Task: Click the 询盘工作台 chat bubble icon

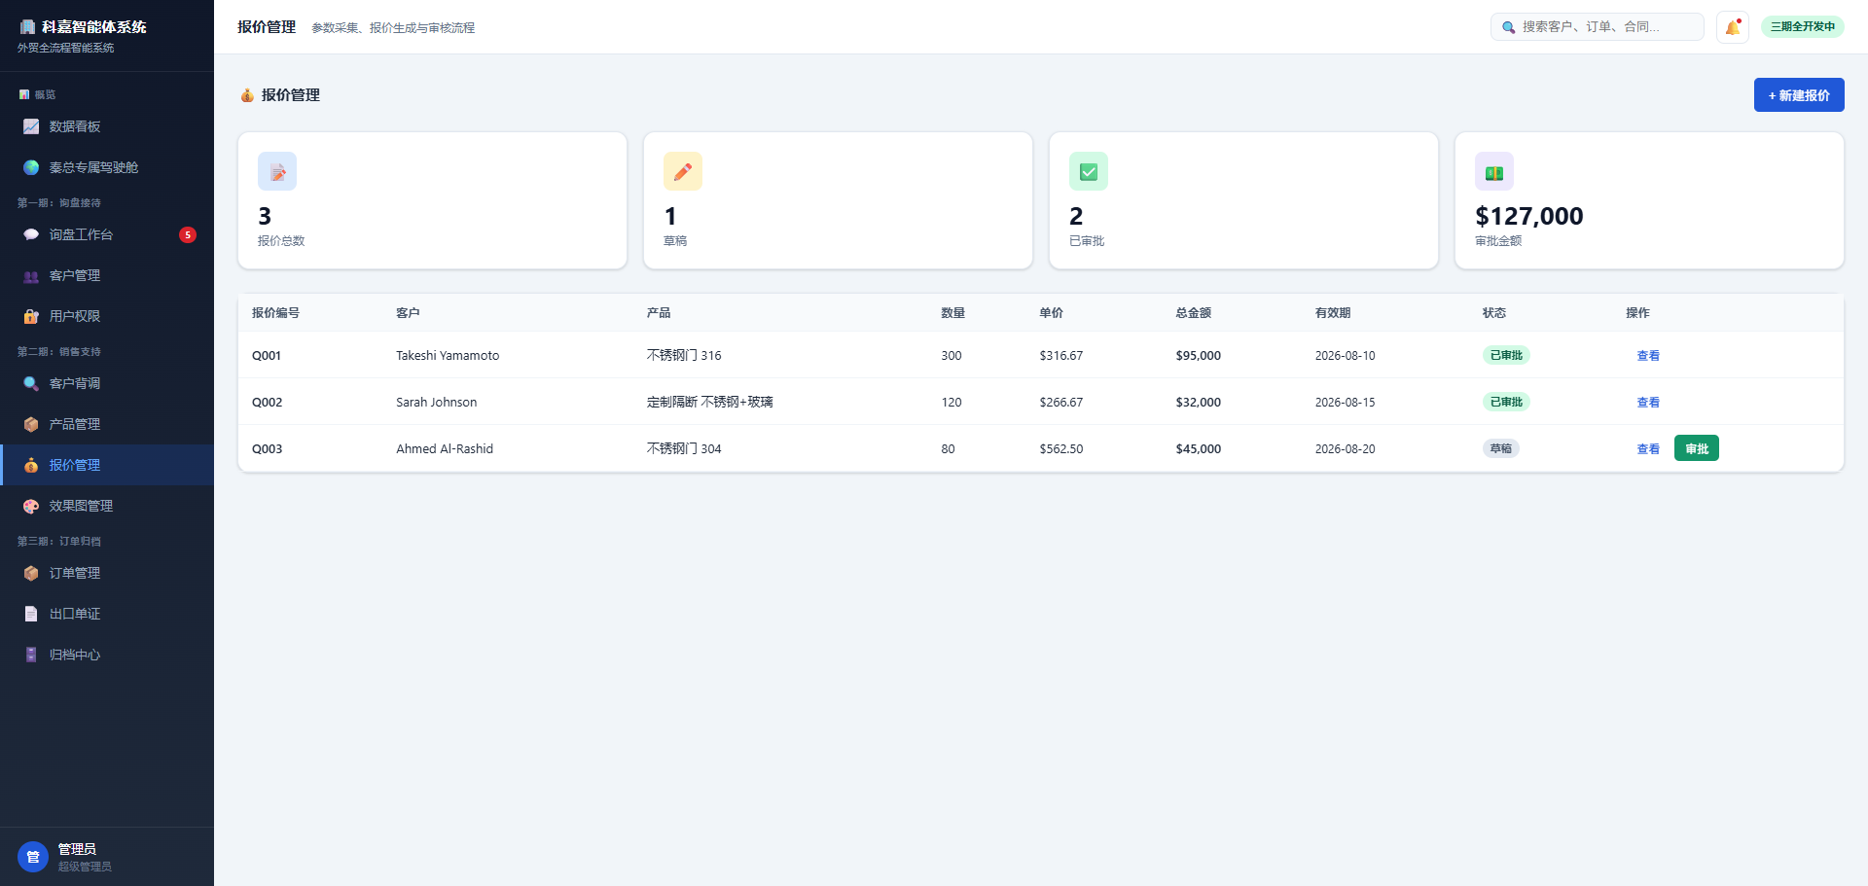Action: click(x=31, y=234)
